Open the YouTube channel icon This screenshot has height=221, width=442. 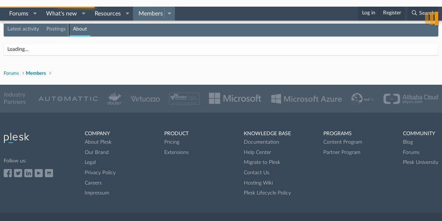(x=39, y=173)
